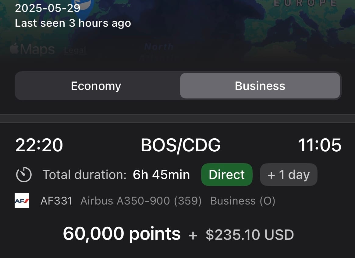Tap the 6h 45min total duration value

click(161, 174)
